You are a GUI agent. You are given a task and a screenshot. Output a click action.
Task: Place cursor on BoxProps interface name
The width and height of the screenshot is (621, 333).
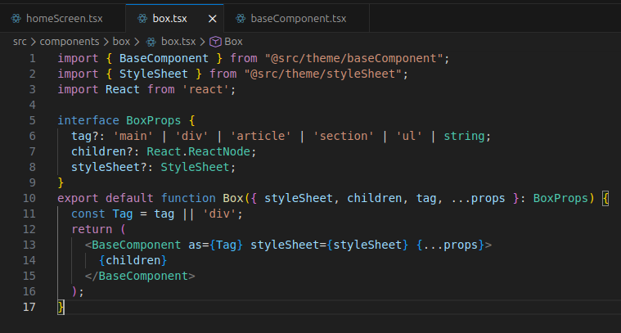tap(153, 120)
